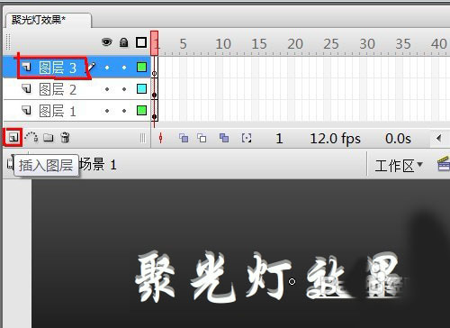
Task: Hide 图层 2 via visibility dot
Action: click(107, 89)
